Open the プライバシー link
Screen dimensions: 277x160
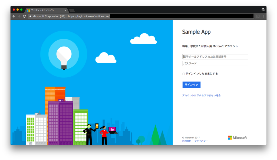[x=201, y=141]
